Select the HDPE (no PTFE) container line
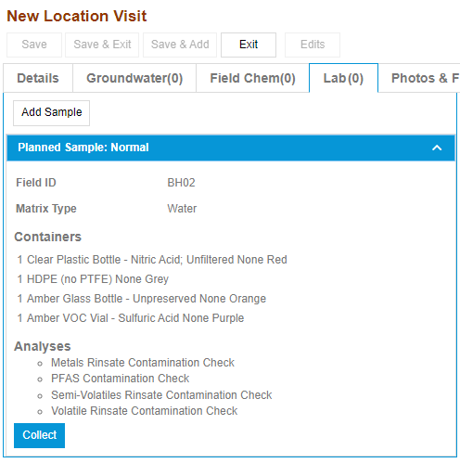This screenshot has width=460, height=476. pyautogui.click(x=93, y=279)
